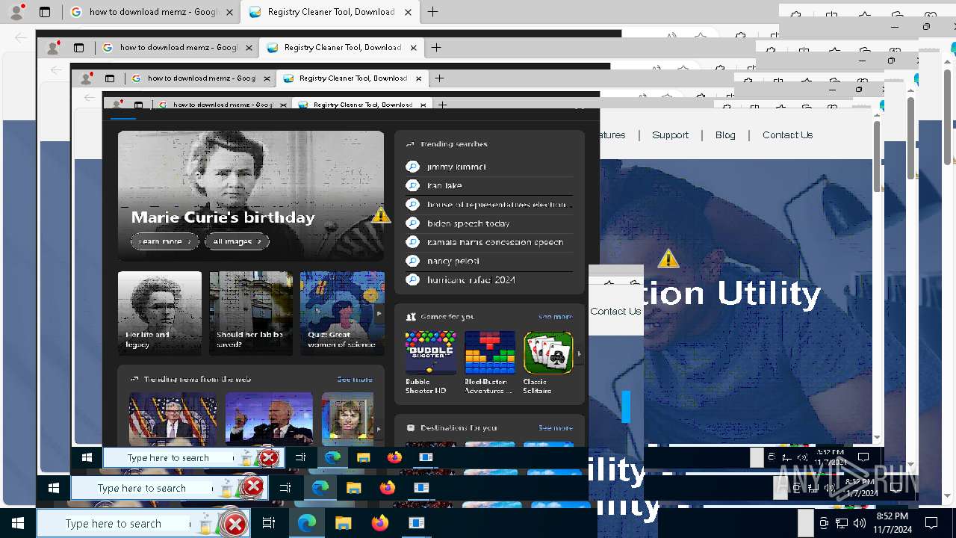Open tab actions menu in the second nested browser
Image resolution: width=956 pixels, height=538 pixels.
78,47
